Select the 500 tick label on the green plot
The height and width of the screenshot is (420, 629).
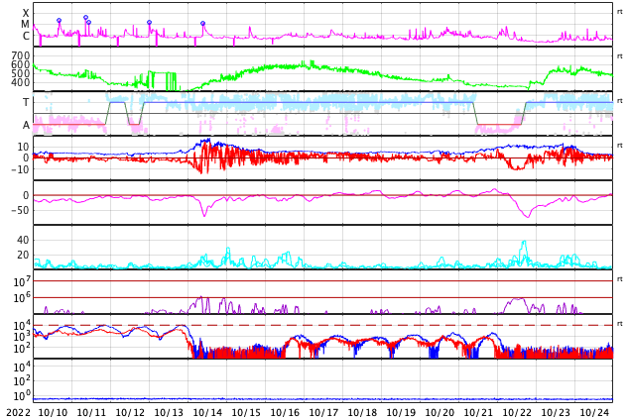tap(21, 73)
